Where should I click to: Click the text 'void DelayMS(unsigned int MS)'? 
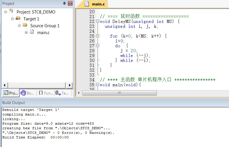click(x=137, y=21)
